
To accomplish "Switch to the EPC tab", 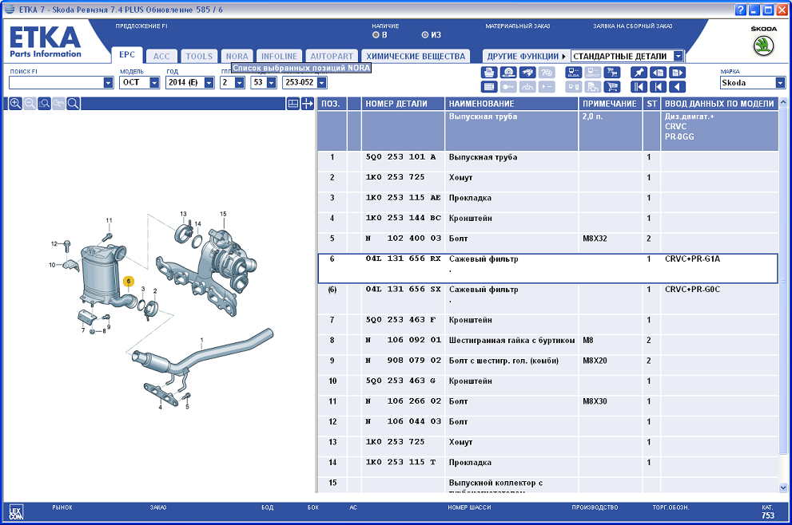I will click(x=127, y=55).
